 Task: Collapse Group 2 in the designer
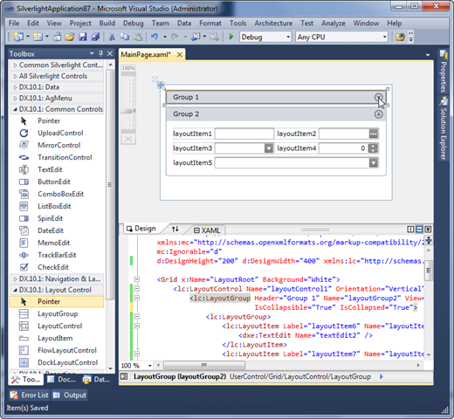[x=378, y=114]
